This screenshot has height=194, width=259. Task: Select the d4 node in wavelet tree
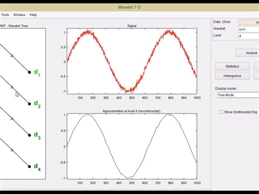tap(29, 167)
